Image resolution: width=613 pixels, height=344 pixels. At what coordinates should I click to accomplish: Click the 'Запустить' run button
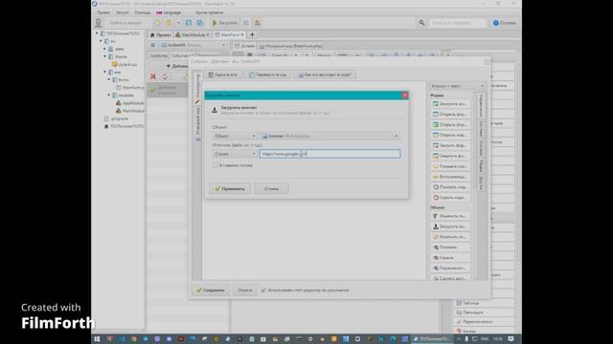pyautogui.click(x=225, y=23)
